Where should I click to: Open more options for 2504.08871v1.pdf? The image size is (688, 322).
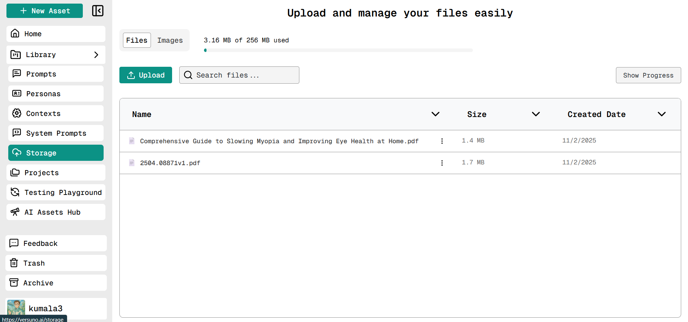tap(442, 163)
